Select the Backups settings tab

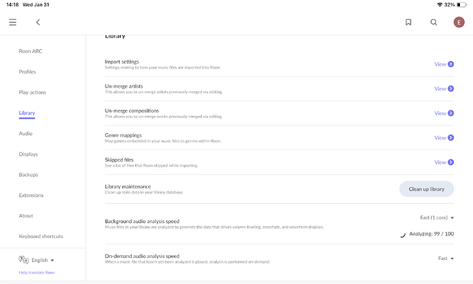pos(28,175)
